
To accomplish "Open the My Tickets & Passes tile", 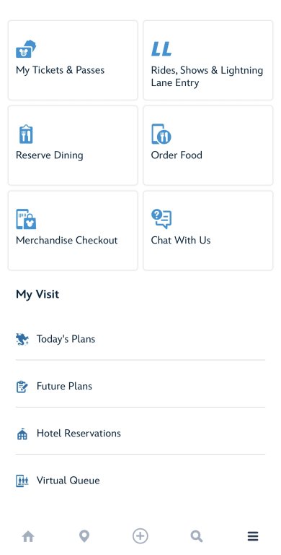I will tap(73, 60).
